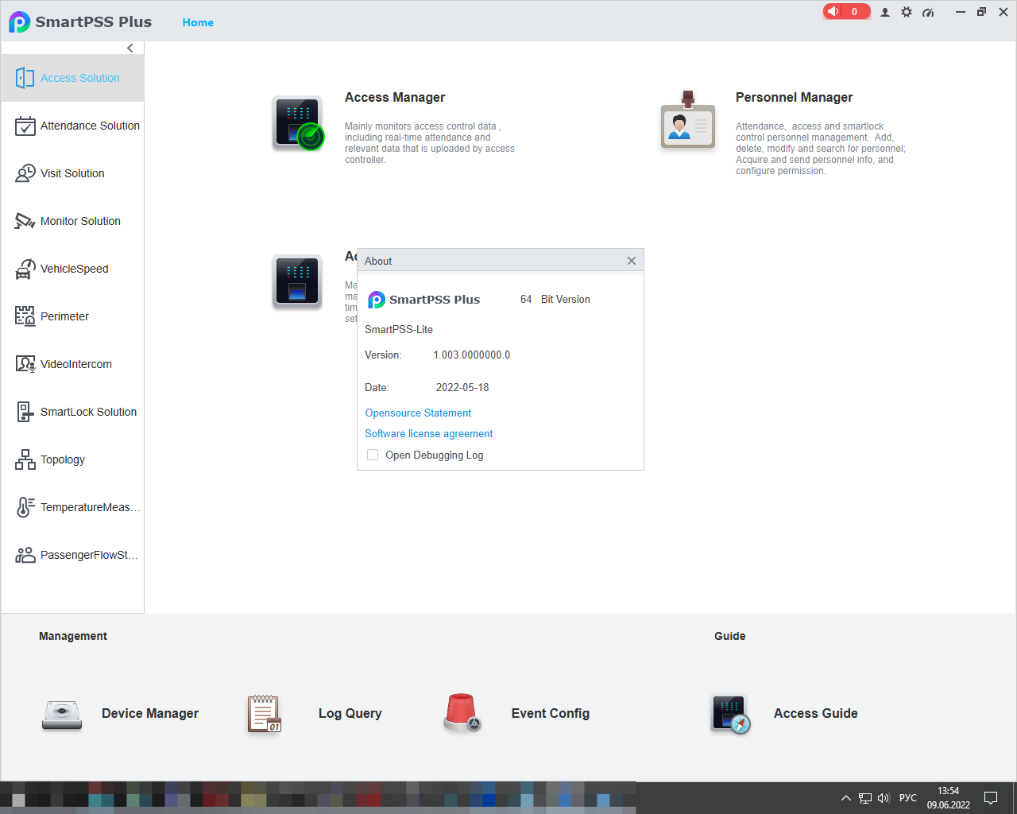The width and height of the screenshot is (1017, 814).
Task: Click the red alarm counter badge
Action: coord(846,11)
